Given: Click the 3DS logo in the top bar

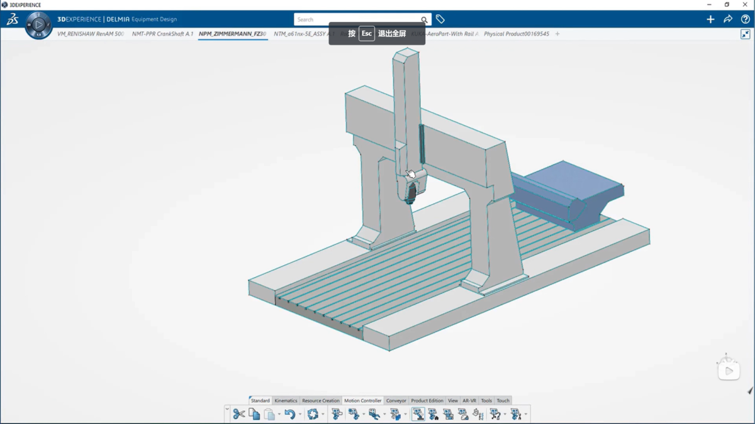Looking at the screenshot, I should 12,20.
